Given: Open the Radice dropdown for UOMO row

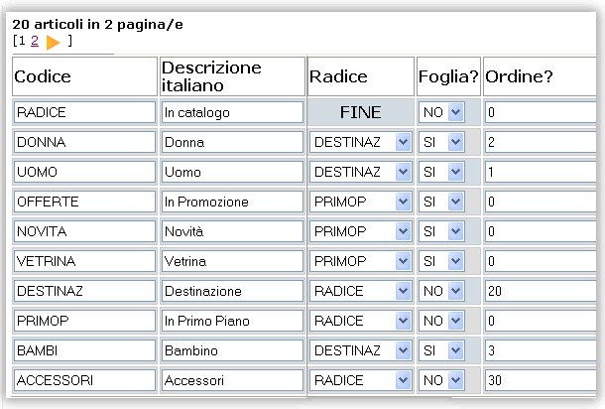Looking at the screenshot, I should click(360, 172).
